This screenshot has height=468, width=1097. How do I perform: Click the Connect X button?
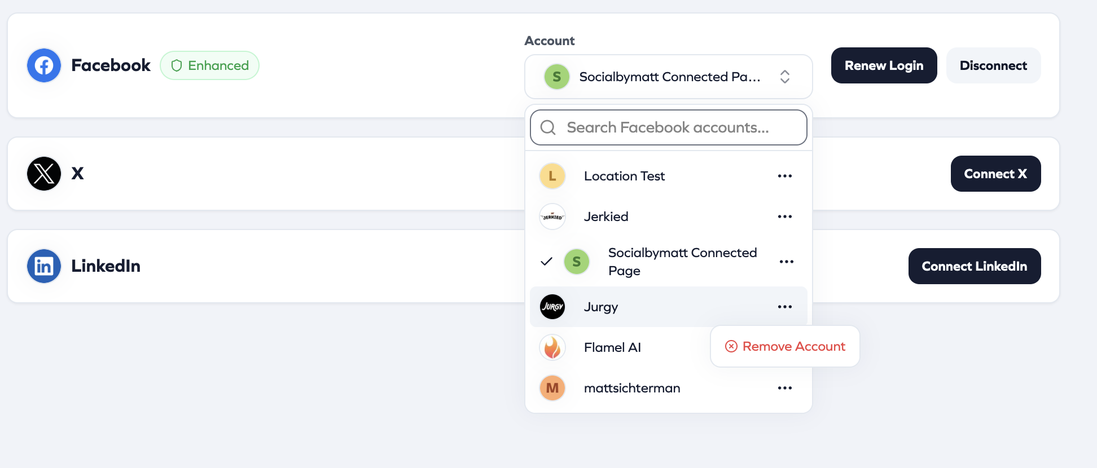(996, 174)
